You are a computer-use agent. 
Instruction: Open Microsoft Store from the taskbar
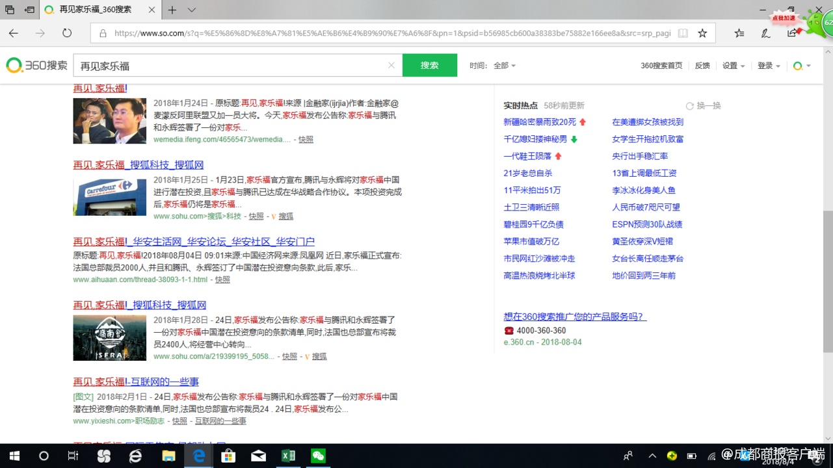pos(228,456)
